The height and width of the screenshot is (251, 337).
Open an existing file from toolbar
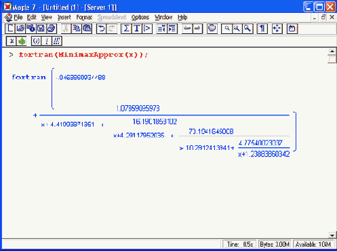(x=20, y=28)
